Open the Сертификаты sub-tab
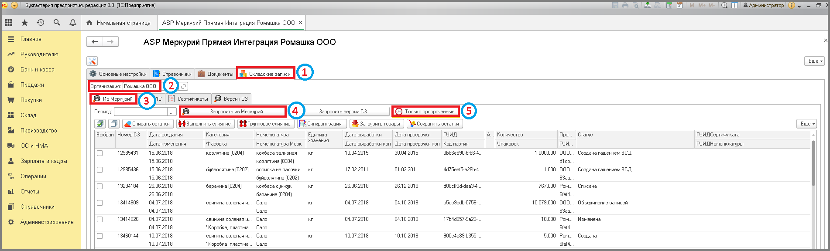Viewport: 830px width, 251px height. pos(189,99)
